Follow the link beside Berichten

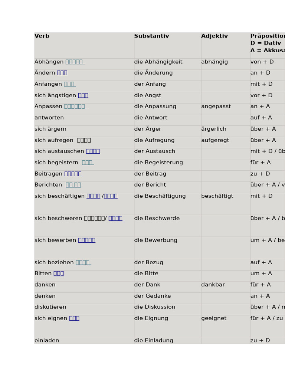pyautogui.click(x=73, y=185)
